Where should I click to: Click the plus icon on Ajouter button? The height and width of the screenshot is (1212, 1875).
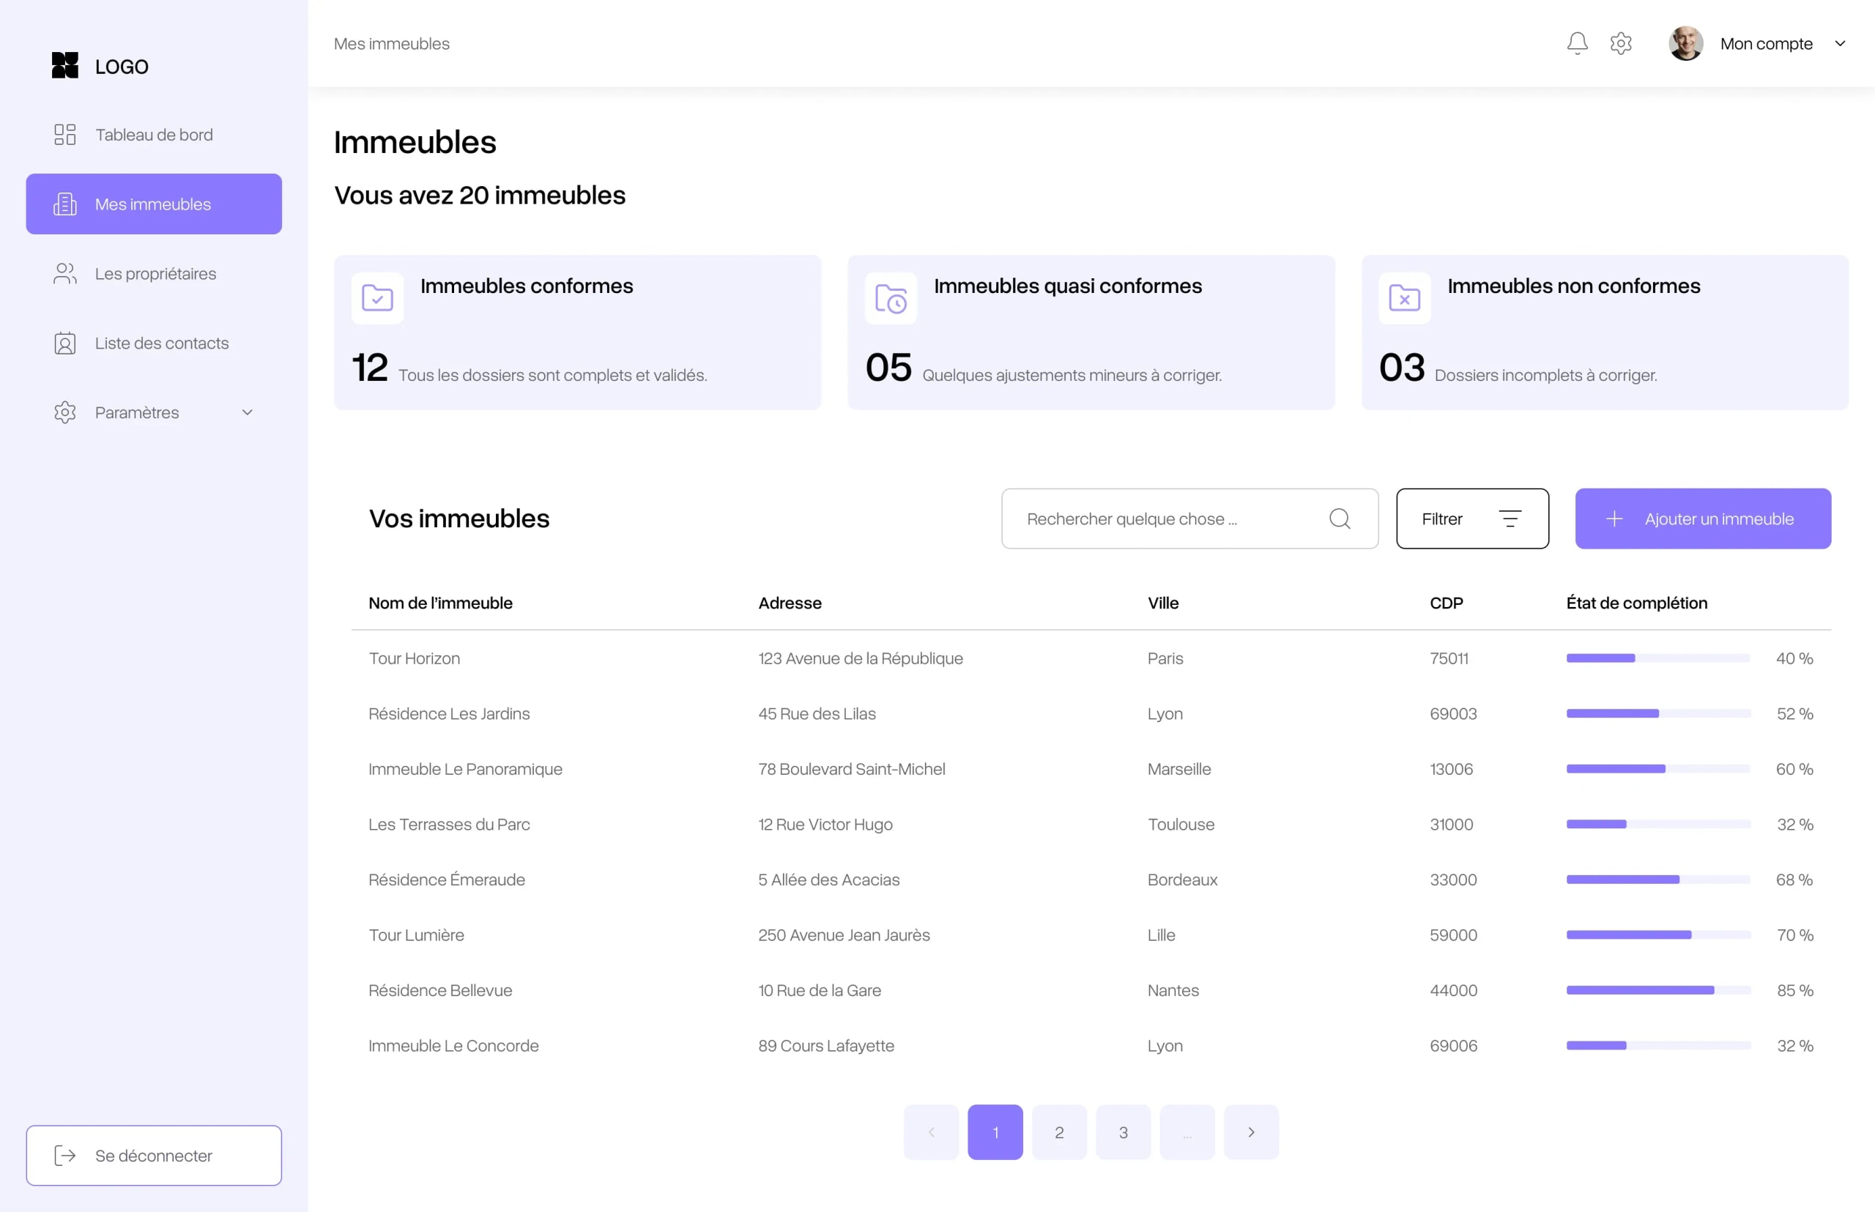(1614, 518)
